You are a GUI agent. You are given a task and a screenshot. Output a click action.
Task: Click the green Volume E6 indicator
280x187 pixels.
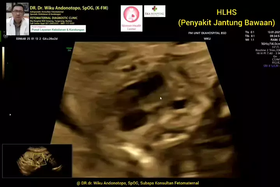pos(69,49)
